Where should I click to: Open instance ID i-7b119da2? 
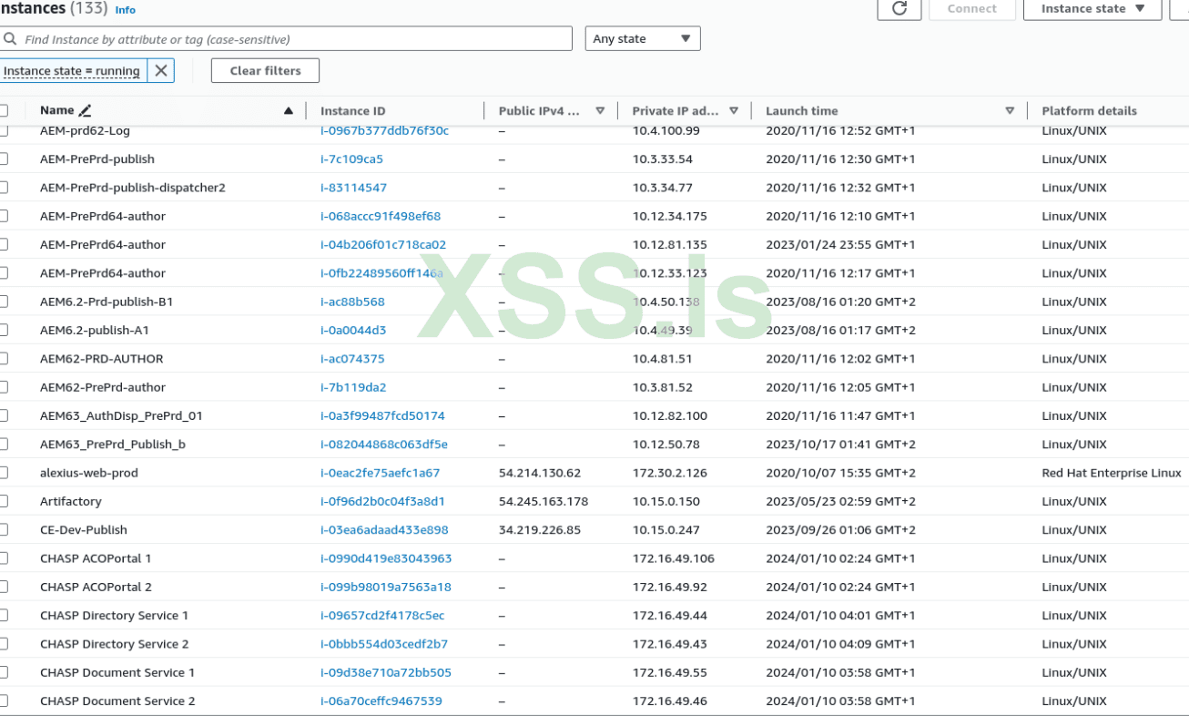(x=353, y=387)
